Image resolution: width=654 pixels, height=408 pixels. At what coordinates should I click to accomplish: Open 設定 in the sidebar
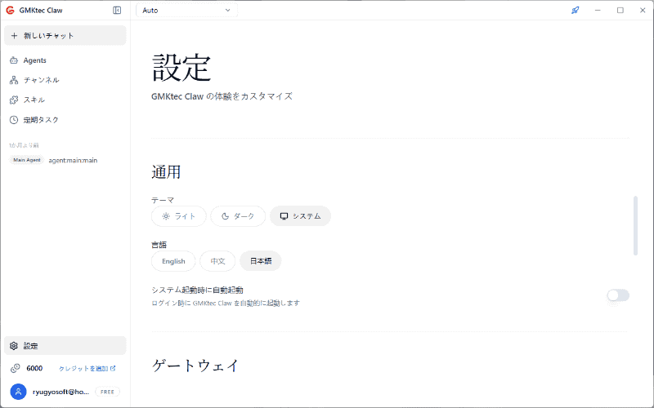pos(65,346)
